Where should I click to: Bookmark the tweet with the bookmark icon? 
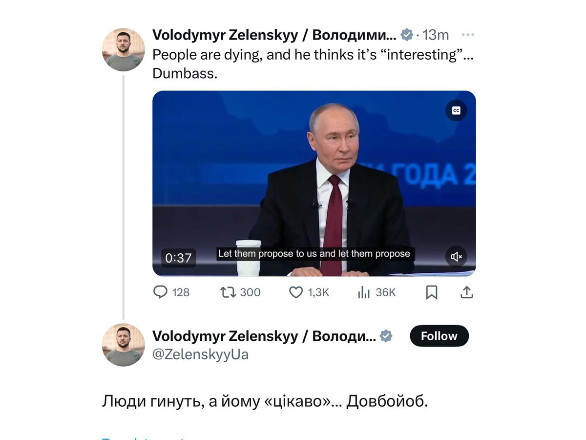(432, 292)
